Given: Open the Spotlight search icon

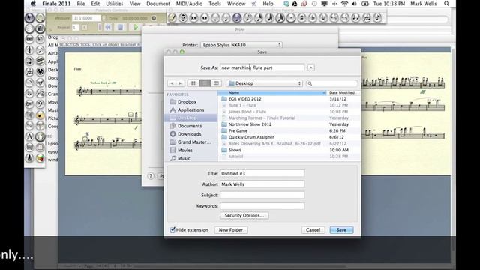Looking at the screenshot, I should click(x=447, y=4).
